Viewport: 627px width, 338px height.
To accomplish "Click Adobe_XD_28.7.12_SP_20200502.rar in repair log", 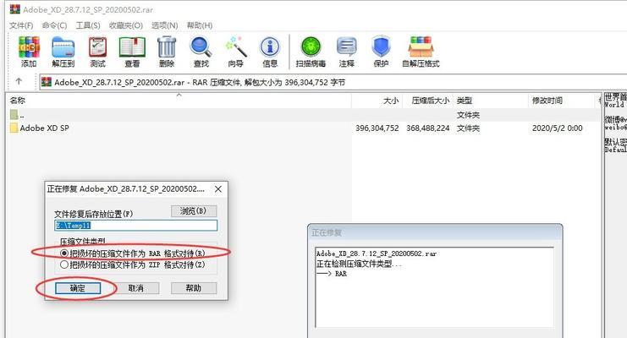I will click(x=377, y=253).
